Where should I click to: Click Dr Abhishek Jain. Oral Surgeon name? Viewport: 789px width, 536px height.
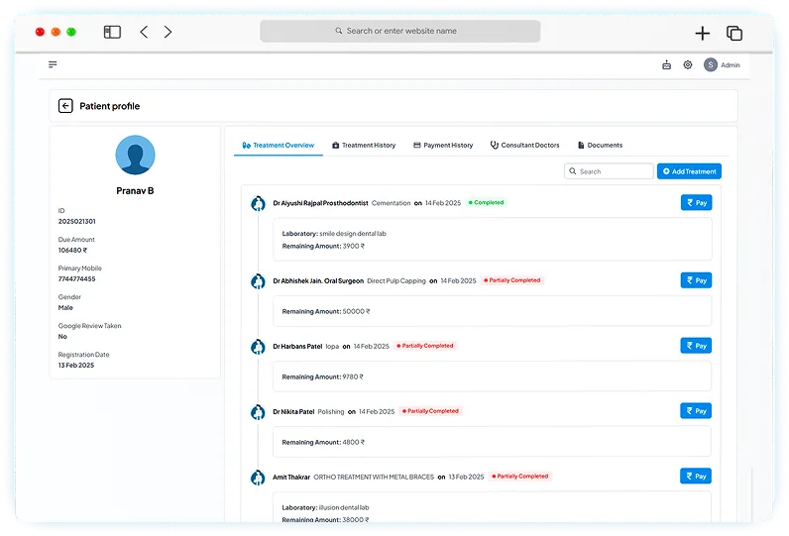tap(318, 281)
